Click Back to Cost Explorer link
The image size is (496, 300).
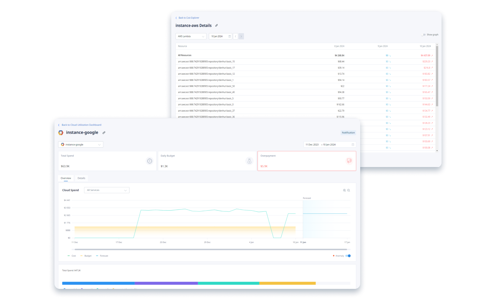point(189,18)
